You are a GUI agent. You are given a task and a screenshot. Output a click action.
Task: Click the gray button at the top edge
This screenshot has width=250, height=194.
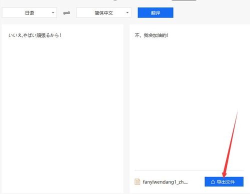[184, 0]
